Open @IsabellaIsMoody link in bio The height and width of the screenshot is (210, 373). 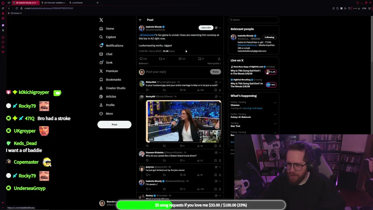pos(247,45)
